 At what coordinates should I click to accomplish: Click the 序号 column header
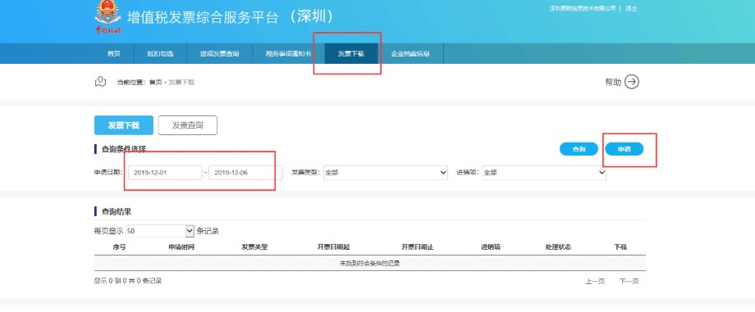coord(120,247)
